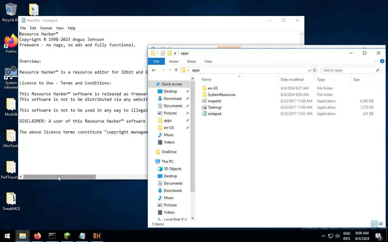Open the network tray icon
This screenshot has height=242, width=388.
(x=330, y=236)
